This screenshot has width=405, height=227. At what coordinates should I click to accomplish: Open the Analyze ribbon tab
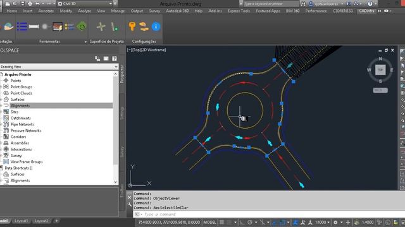click(x=84, y=11)
